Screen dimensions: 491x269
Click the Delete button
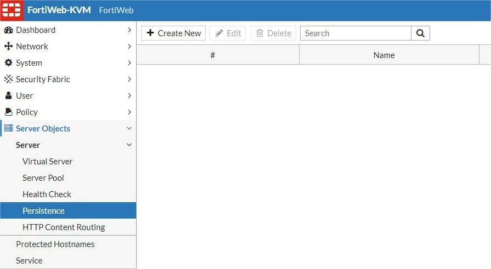[273, 33]
